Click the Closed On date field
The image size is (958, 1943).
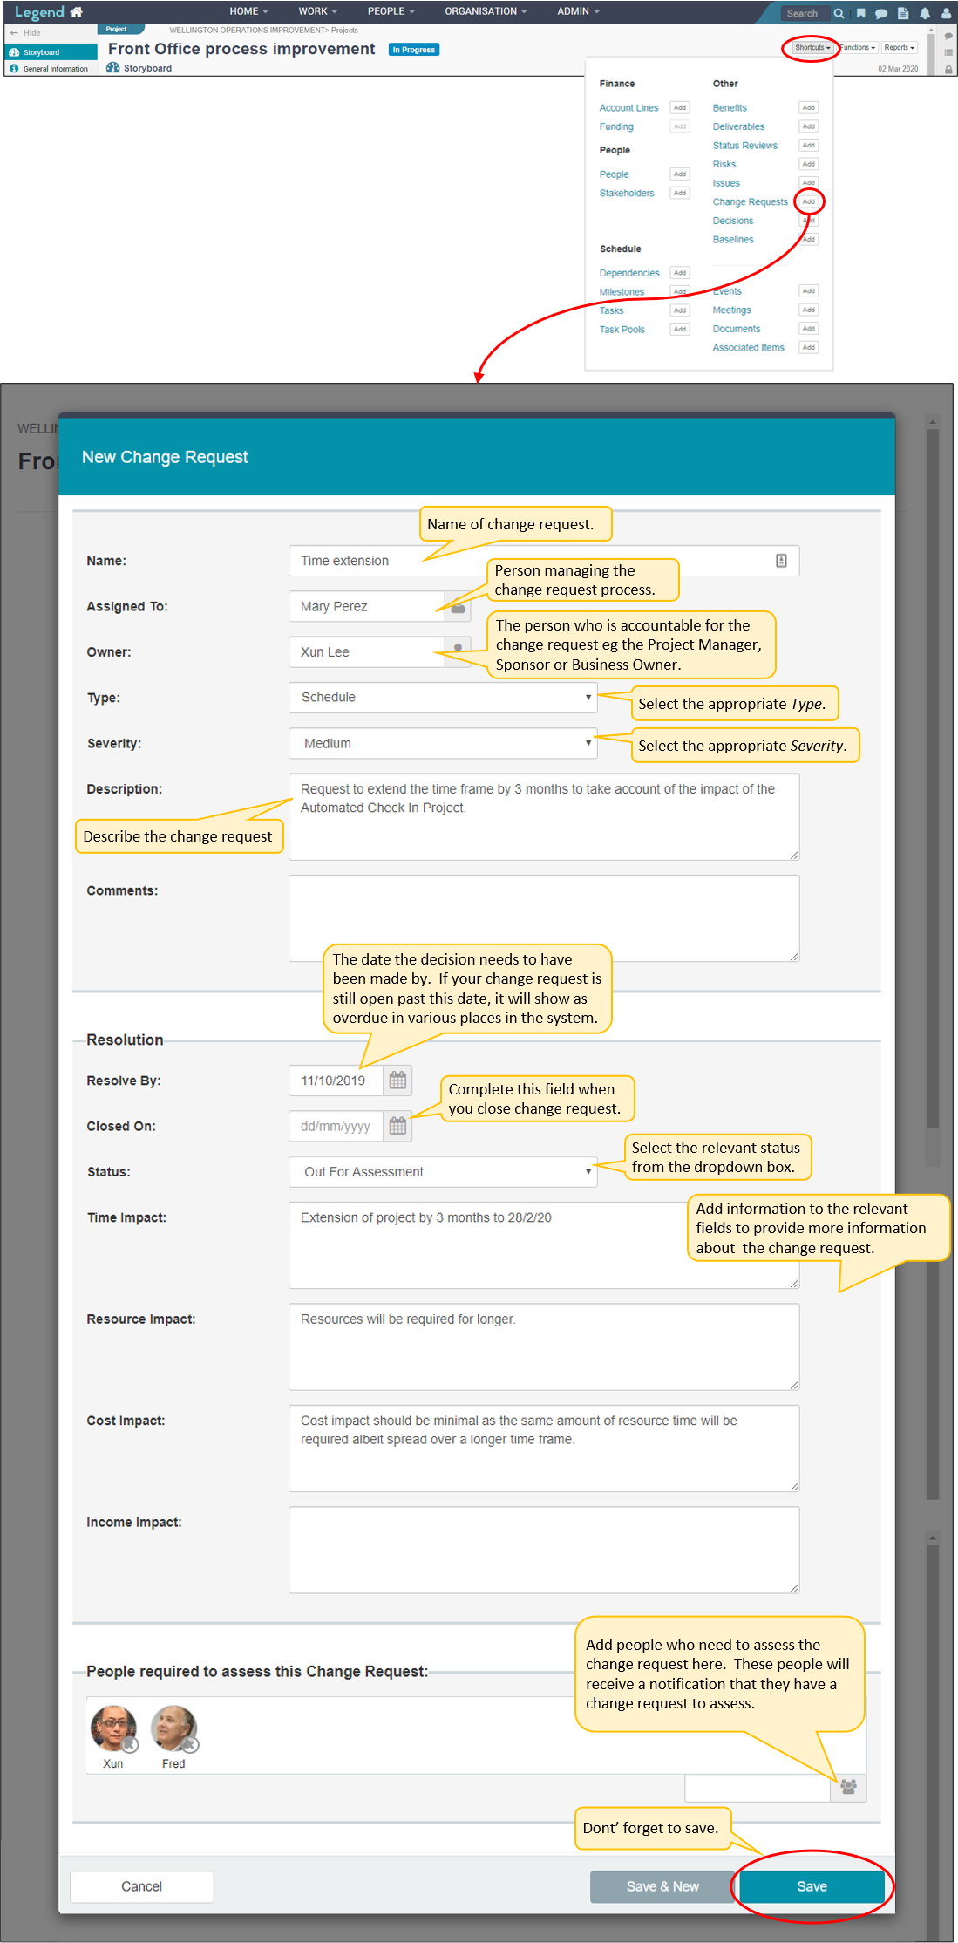336,1126
